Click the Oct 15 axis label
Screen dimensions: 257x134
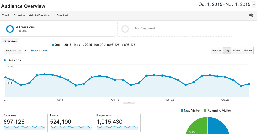pyautogui.click(x=115, y=100)
